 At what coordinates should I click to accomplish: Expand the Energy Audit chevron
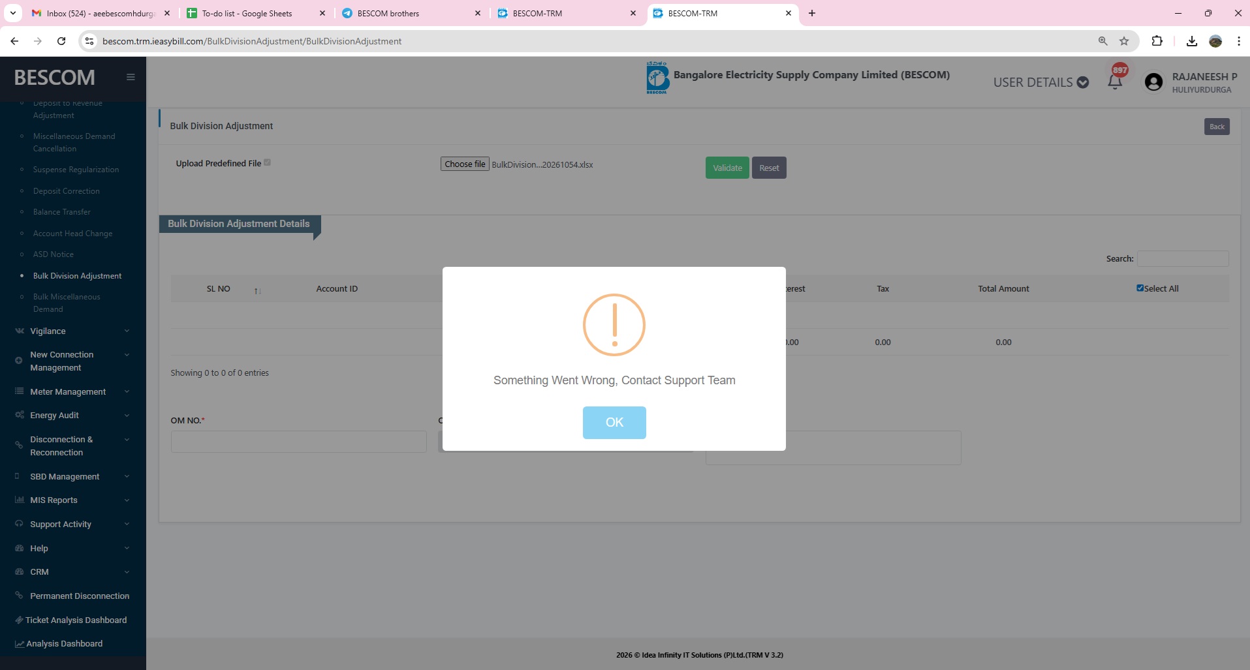coord(127,415)
